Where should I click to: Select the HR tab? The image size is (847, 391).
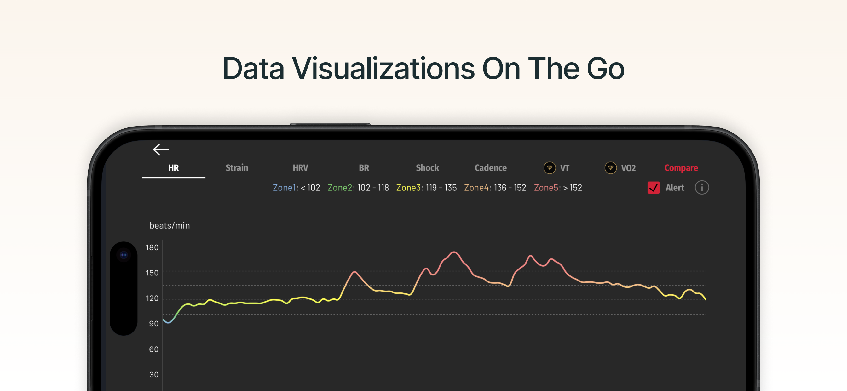coord(173,168)
